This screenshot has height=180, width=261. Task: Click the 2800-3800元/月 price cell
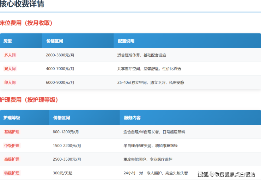pos(60,55)
